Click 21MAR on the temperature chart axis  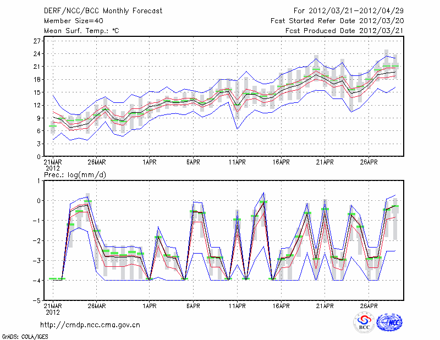53,163
